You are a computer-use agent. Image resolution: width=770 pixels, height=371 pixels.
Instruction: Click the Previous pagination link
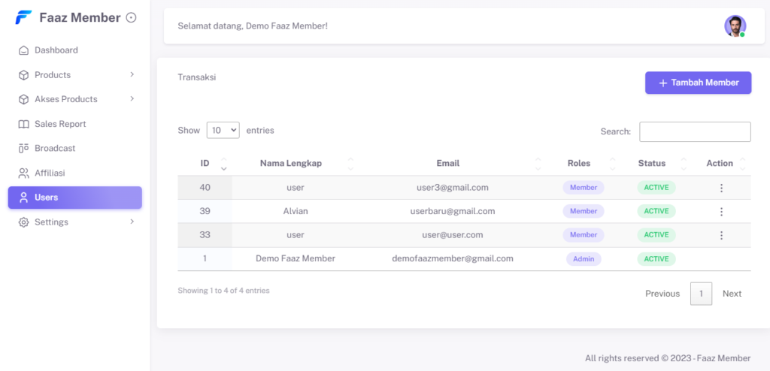coord(662,294)
